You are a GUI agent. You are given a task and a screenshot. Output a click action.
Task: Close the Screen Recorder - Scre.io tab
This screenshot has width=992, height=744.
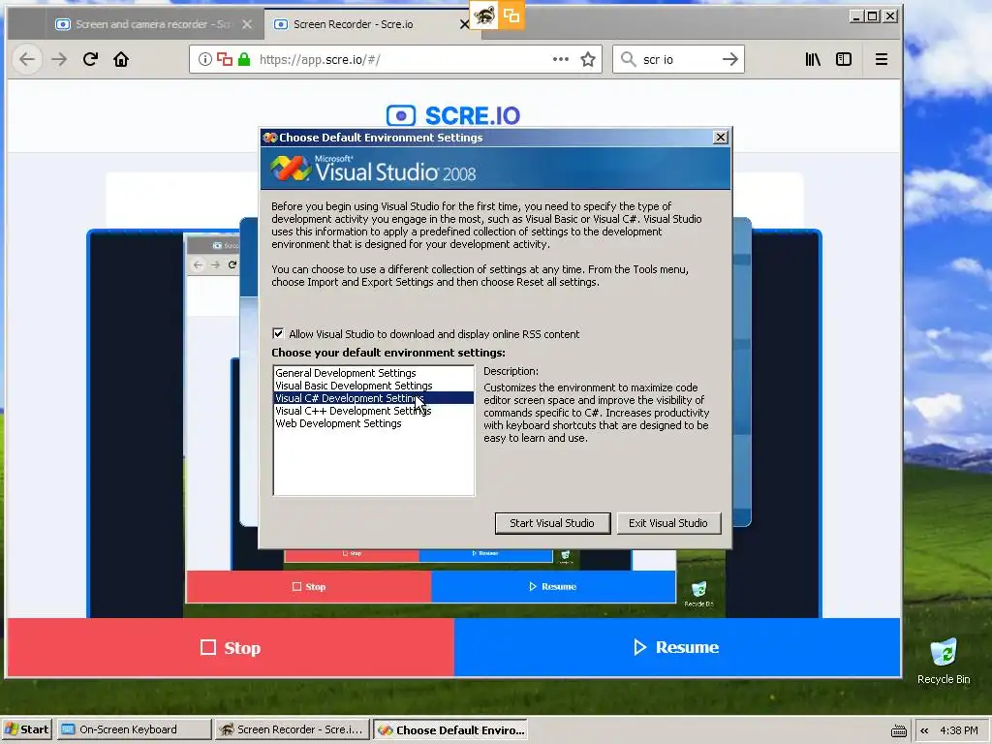(x=464, y=24)
